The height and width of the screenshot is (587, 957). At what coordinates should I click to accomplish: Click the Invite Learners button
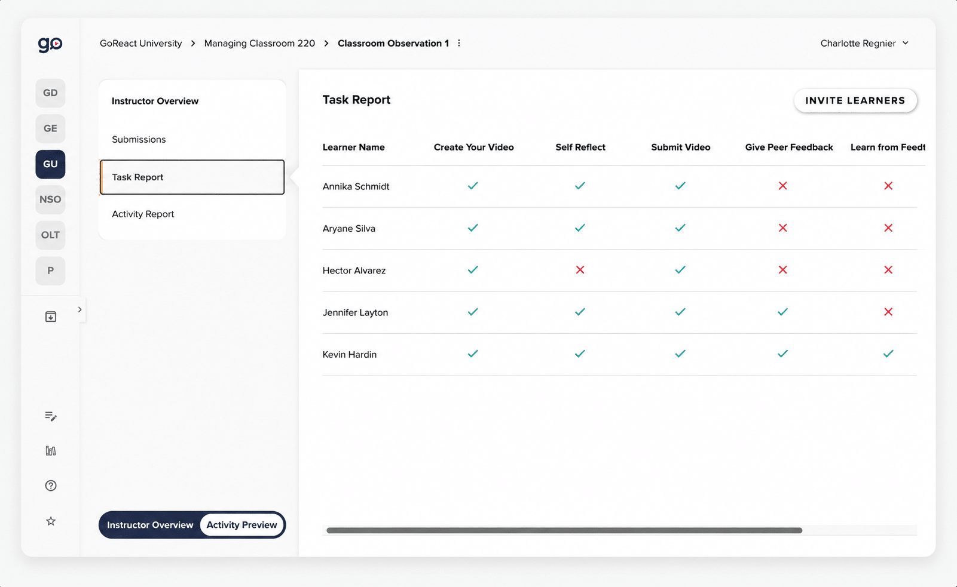tap(855, 100)
